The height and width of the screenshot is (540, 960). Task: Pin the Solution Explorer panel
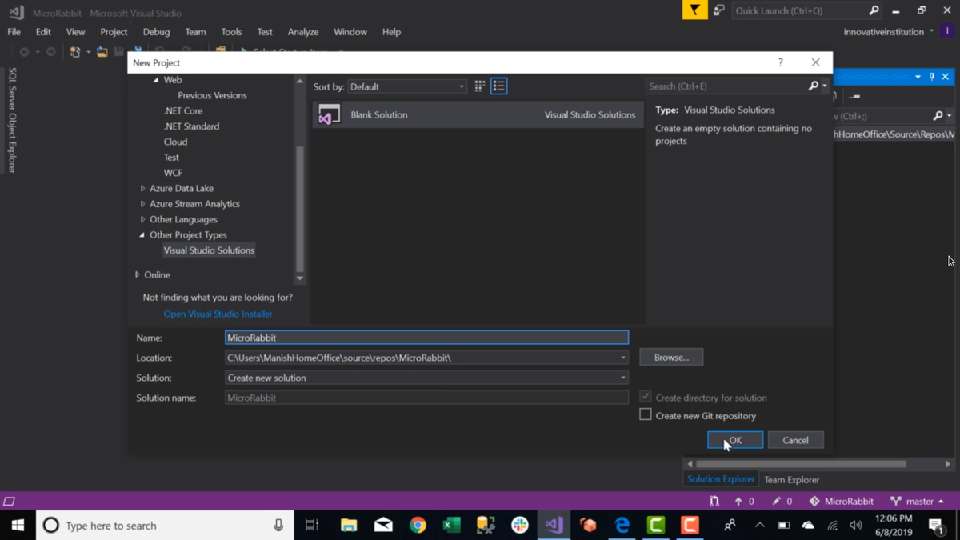932,77
